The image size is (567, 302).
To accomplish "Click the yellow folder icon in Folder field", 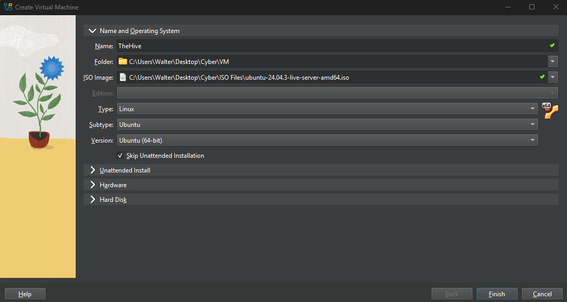I will point(123,61).
